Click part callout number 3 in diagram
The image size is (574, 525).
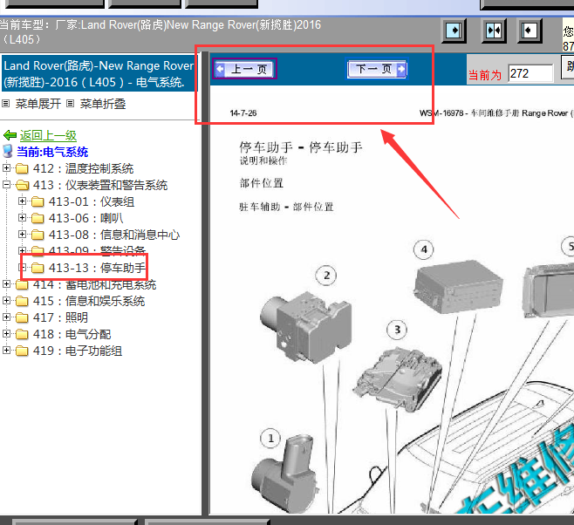(x=397, y=330)
